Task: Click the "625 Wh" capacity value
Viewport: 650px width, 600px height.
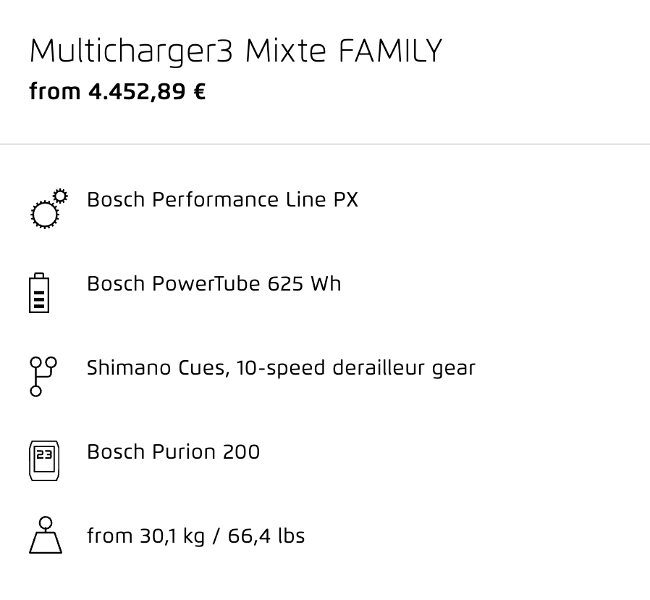Action: coord(304,284)
